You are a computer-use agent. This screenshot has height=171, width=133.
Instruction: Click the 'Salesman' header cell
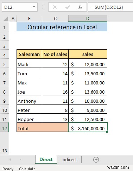pyautogui.click(x=29, y=54)
